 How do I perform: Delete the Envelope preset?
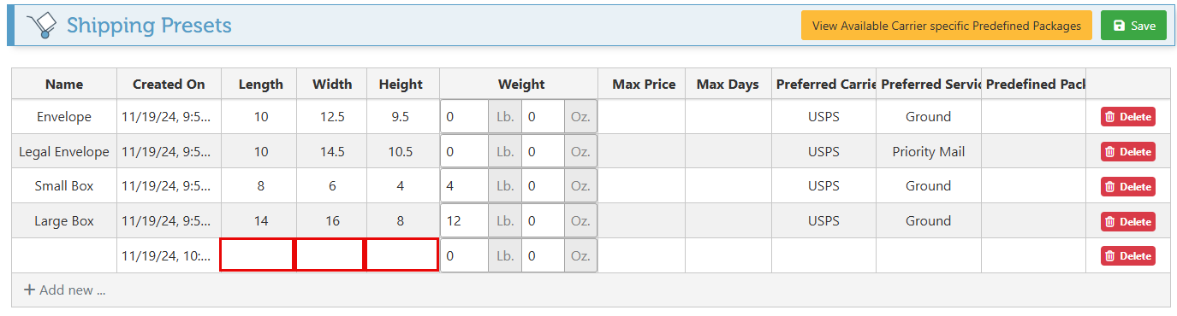(x=1128, y=117)
